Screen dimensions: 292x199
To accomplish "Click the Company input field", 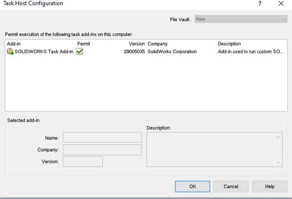I will (x=102, y=150).
